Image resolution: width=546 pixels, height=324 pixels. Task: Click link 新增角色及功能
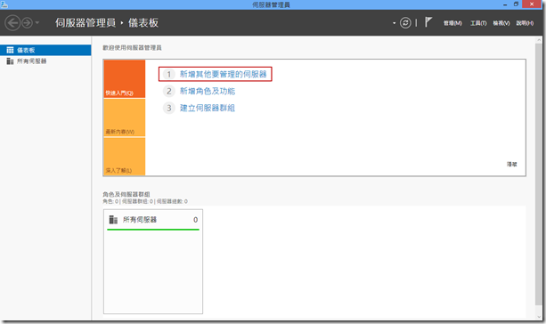click(x=208, y=91)
